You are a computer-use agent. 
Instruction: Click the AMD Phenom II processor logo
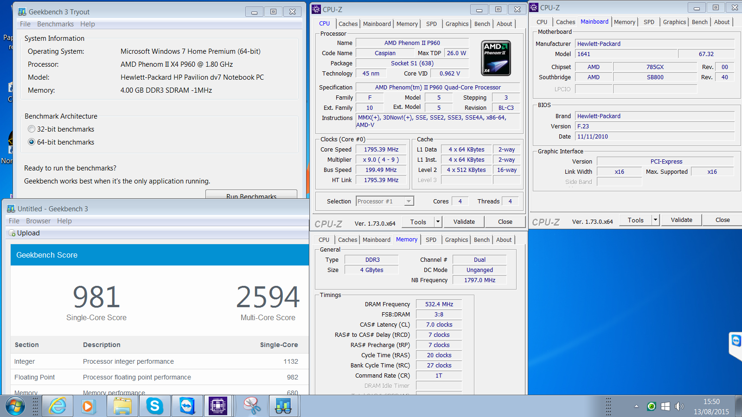496,58
